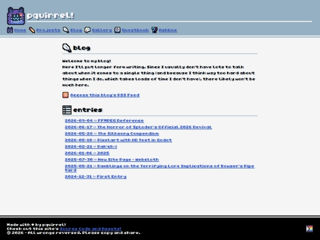Image resolution: width=320 pixels, height=240 pixels.
Task: Click the 'Made with ♥ by pquirrel!' footer text
Action: click(36, 225)
